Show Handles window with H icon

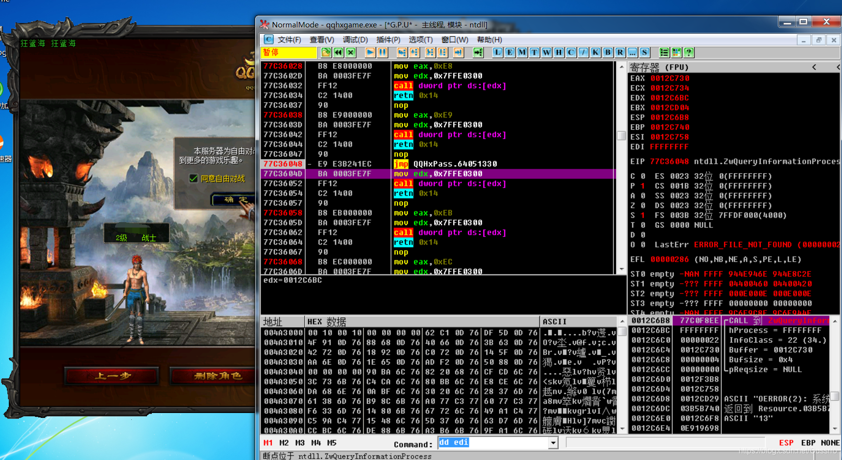[x=559, y=52]
